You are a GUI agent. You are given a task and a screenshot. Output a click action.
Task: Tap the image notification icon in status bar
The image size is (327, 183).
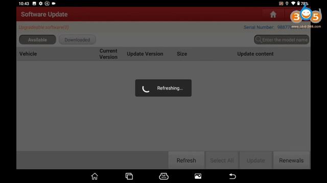pos(34,4)
